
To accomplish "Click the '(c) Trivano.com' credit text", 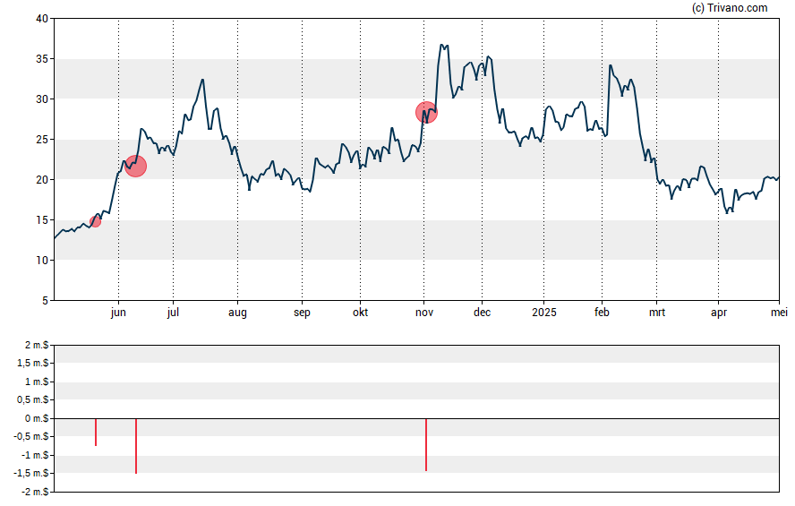I will pos(730,7).
